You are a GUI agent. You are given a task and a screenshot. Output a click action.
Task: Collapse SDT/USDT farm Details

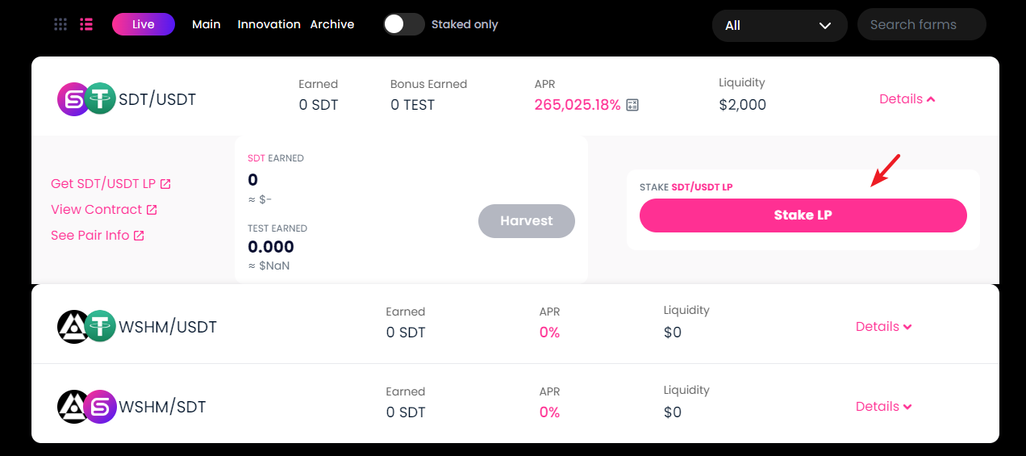coord(907,99)
